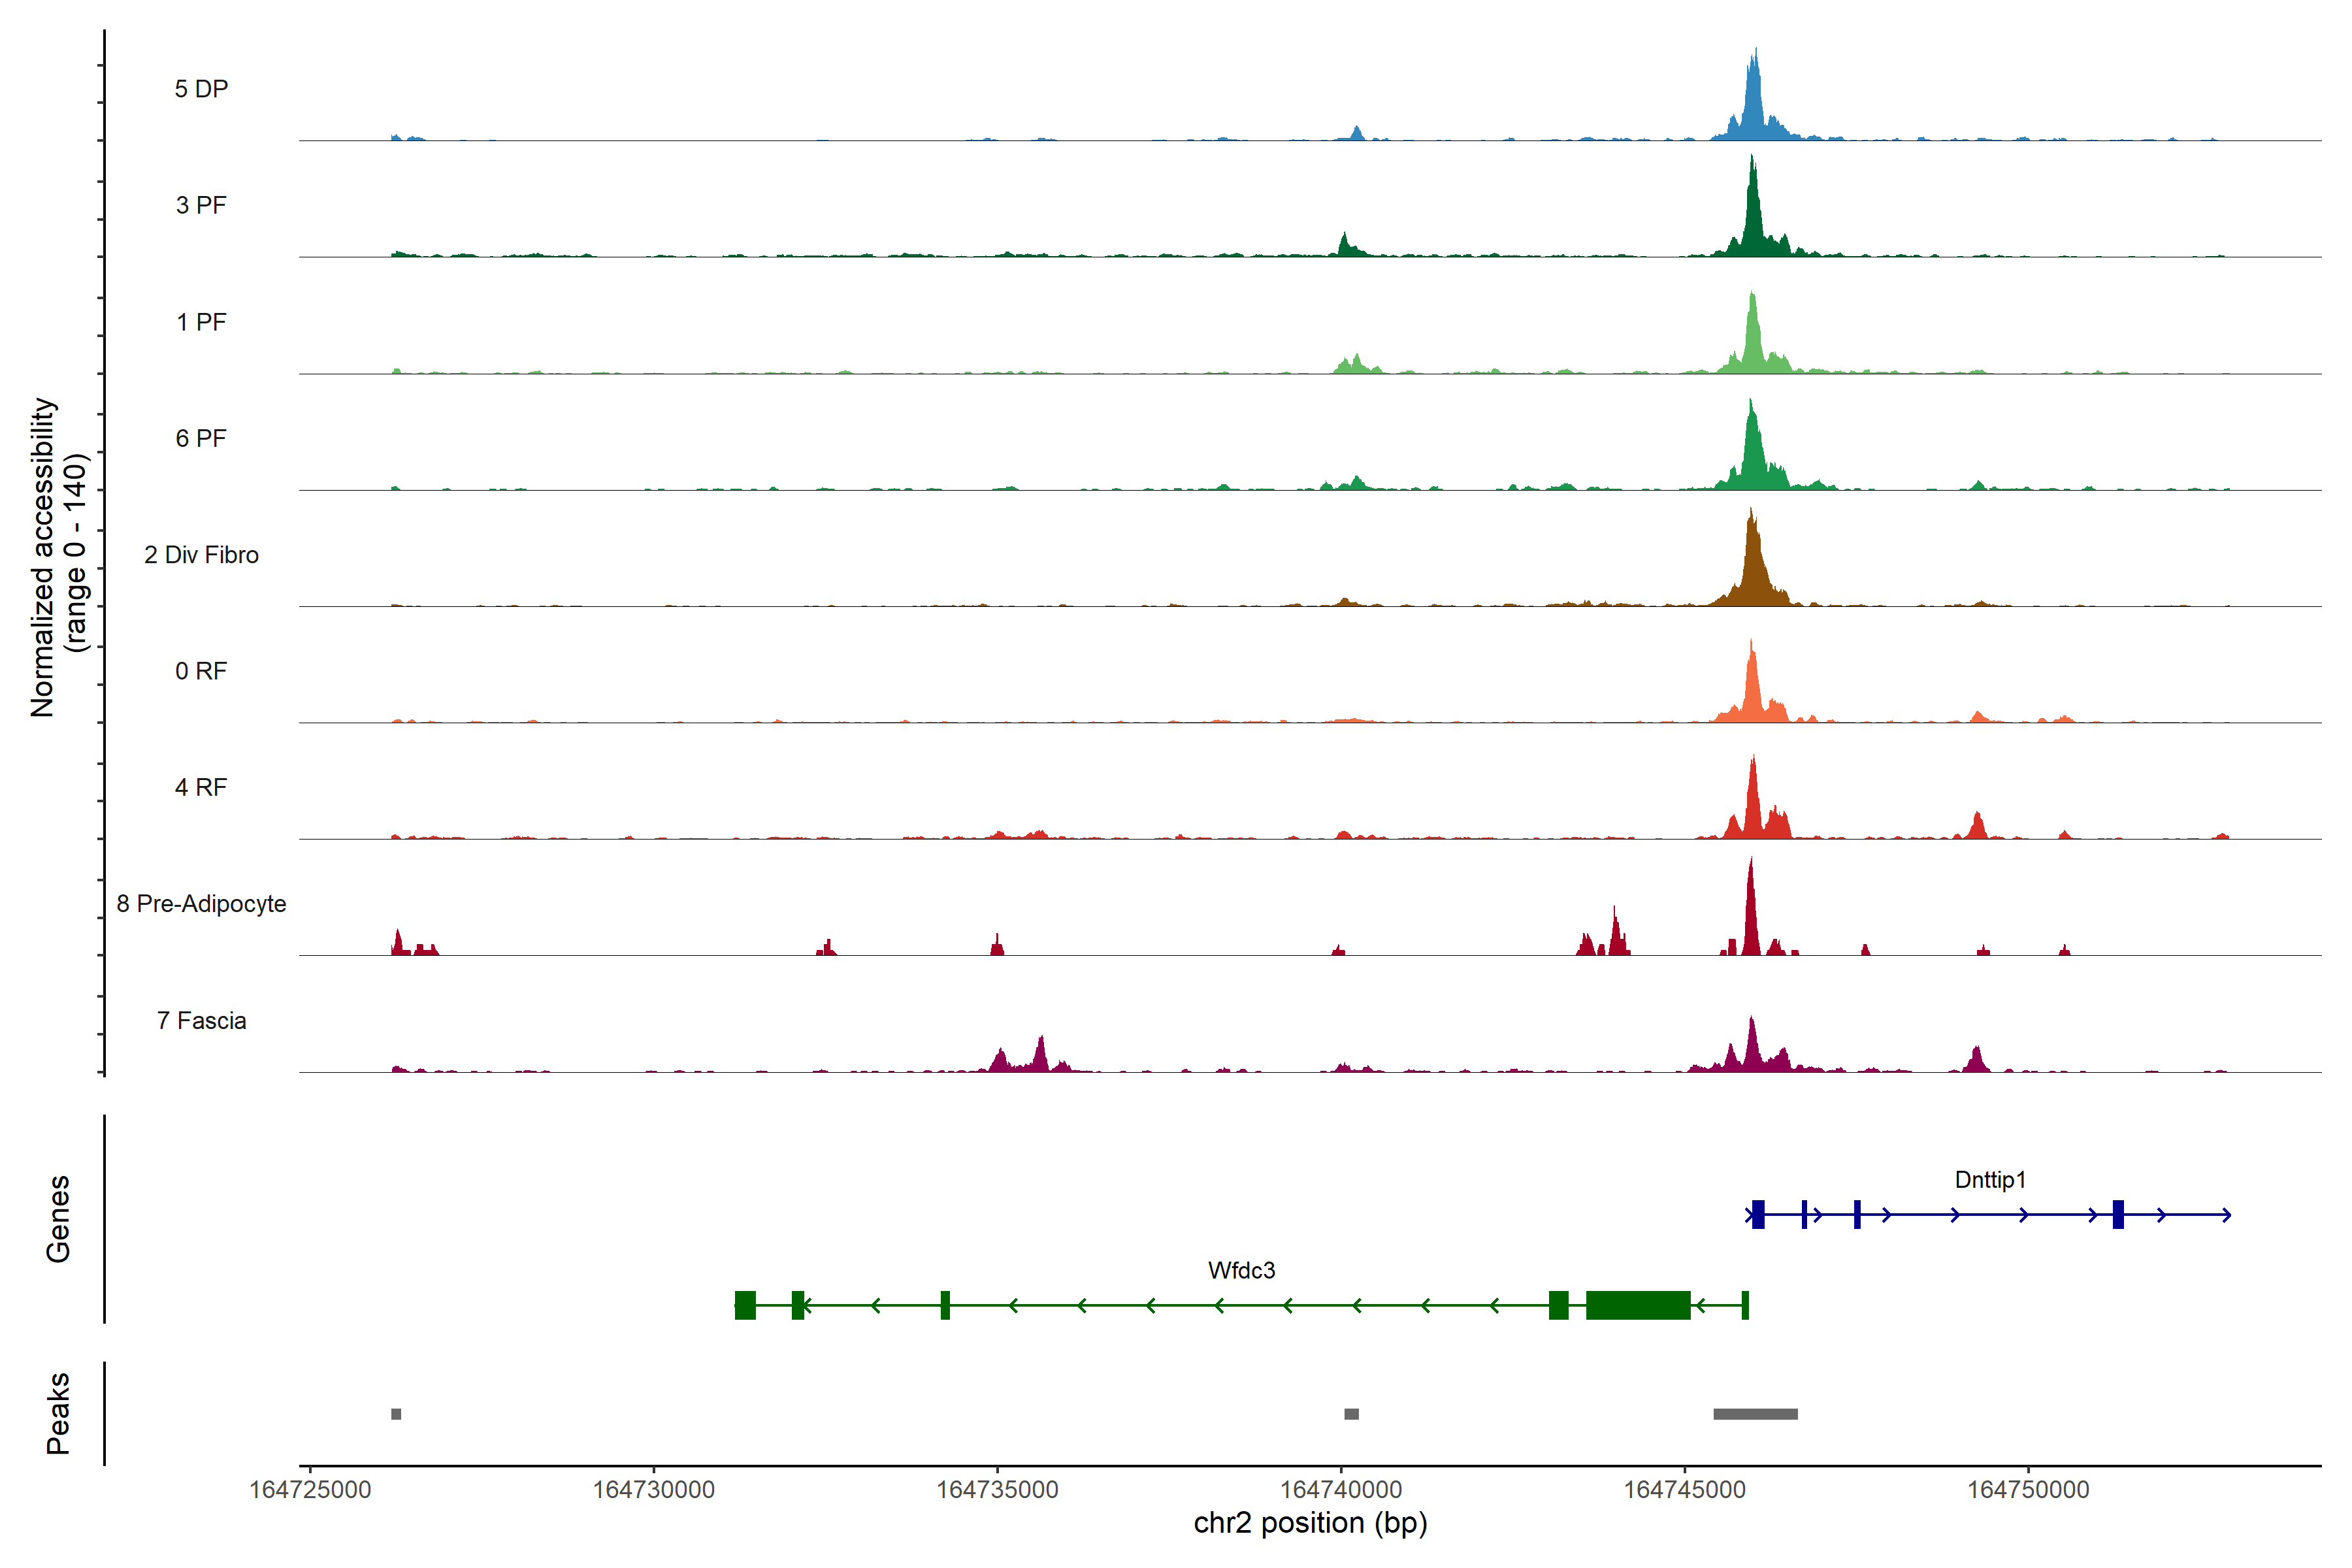
Task: Click the 3 PF track label
Action: 201,205
